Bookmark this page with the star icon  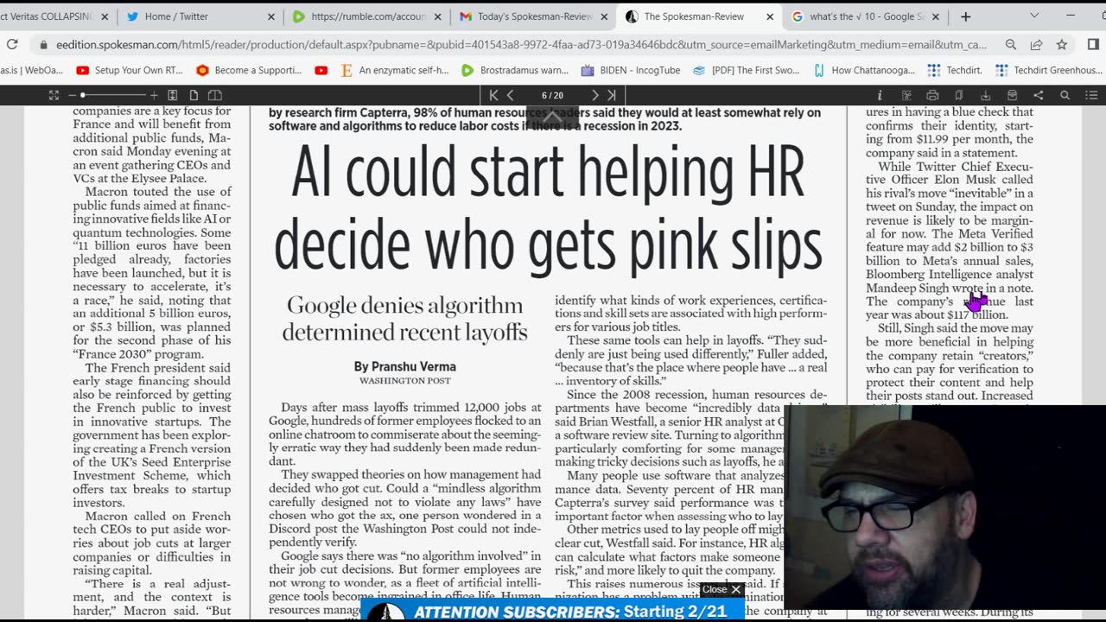click(x=1061, y=44)
